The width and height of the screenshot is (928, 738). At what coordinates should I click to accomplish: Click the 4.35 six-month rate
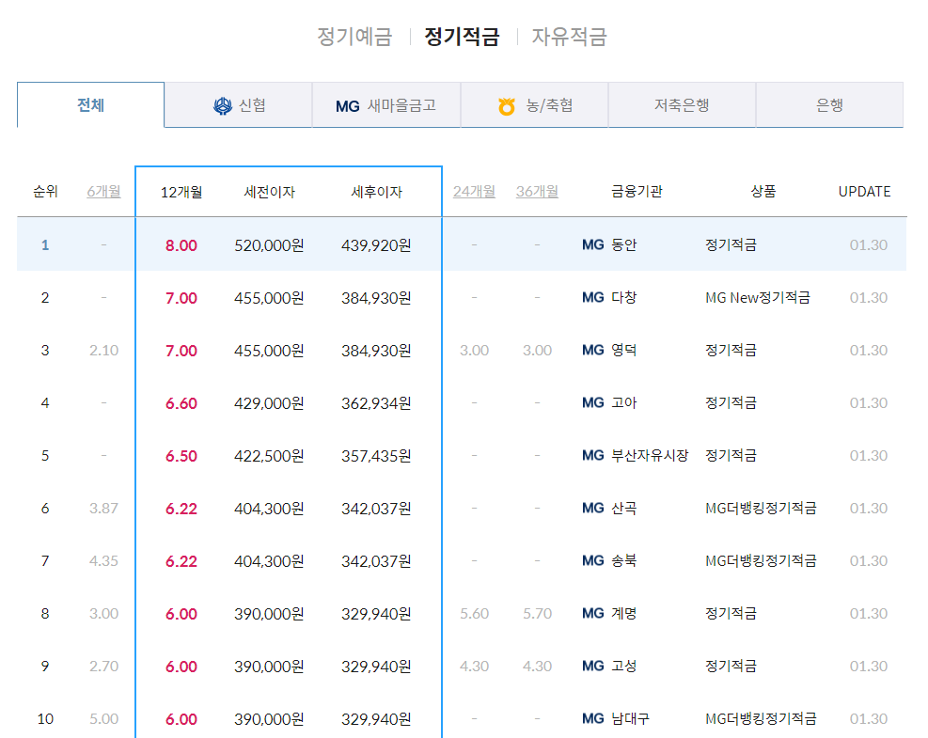pyautogui.click(x=103, y=561)
